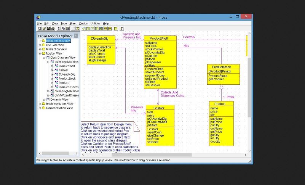The height and width of the screenshot is (185, 305).
Task: Click the diagram's vertical scrollbar down arrow
Action: click(x=250, y=151)
